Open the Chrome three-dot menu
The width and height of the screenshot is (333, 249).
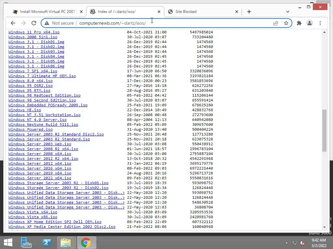[x=320, y=23]
